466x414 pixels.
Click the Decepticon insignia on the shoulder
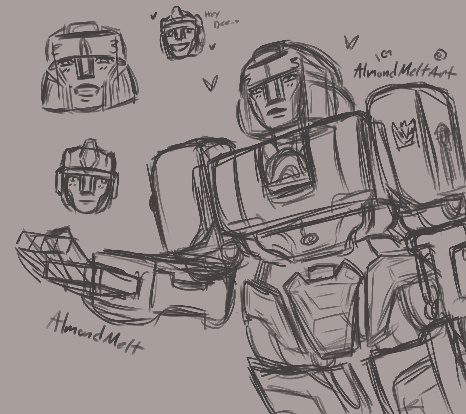pyautogui.click(x=404, y=134)
